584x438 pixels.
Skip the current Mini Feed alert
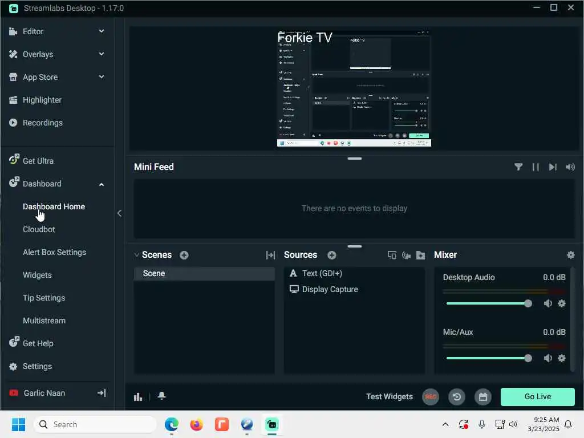(552, 167)
